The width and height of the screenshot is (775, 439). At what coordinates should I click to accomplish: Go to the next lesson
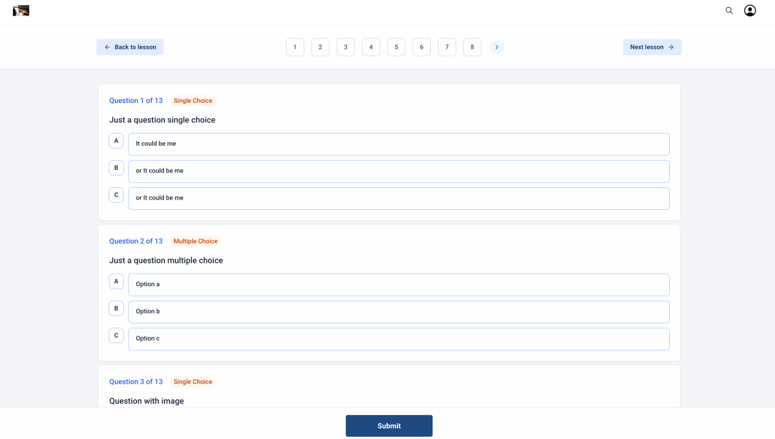(651, 47)
